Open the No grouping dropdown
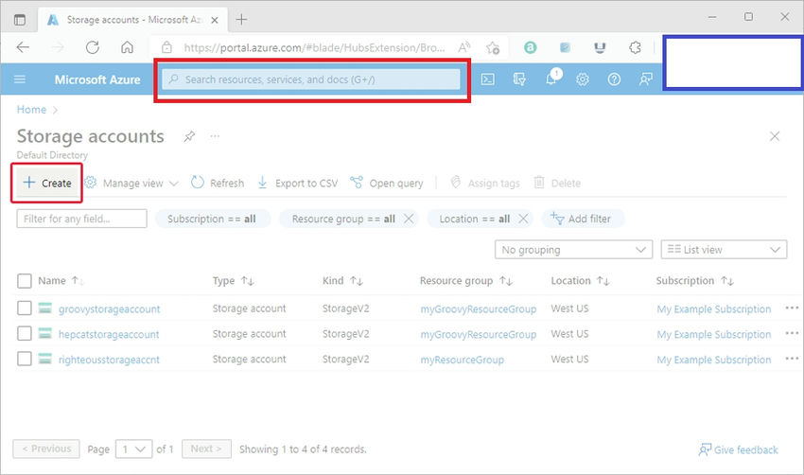This screenshot has height=475, width=804. (573, 250)
